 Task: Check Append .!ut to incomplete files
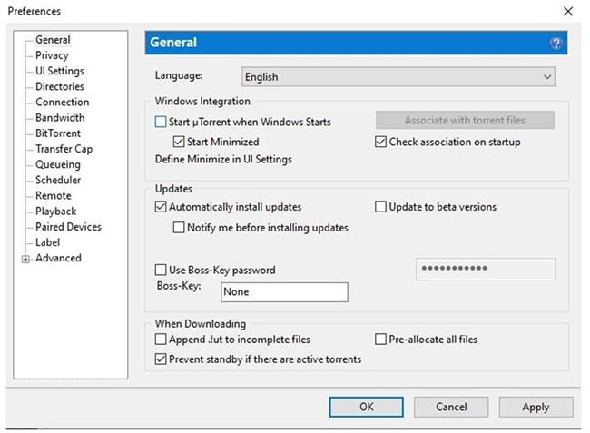pyautogui.click(x=161, y=340)
